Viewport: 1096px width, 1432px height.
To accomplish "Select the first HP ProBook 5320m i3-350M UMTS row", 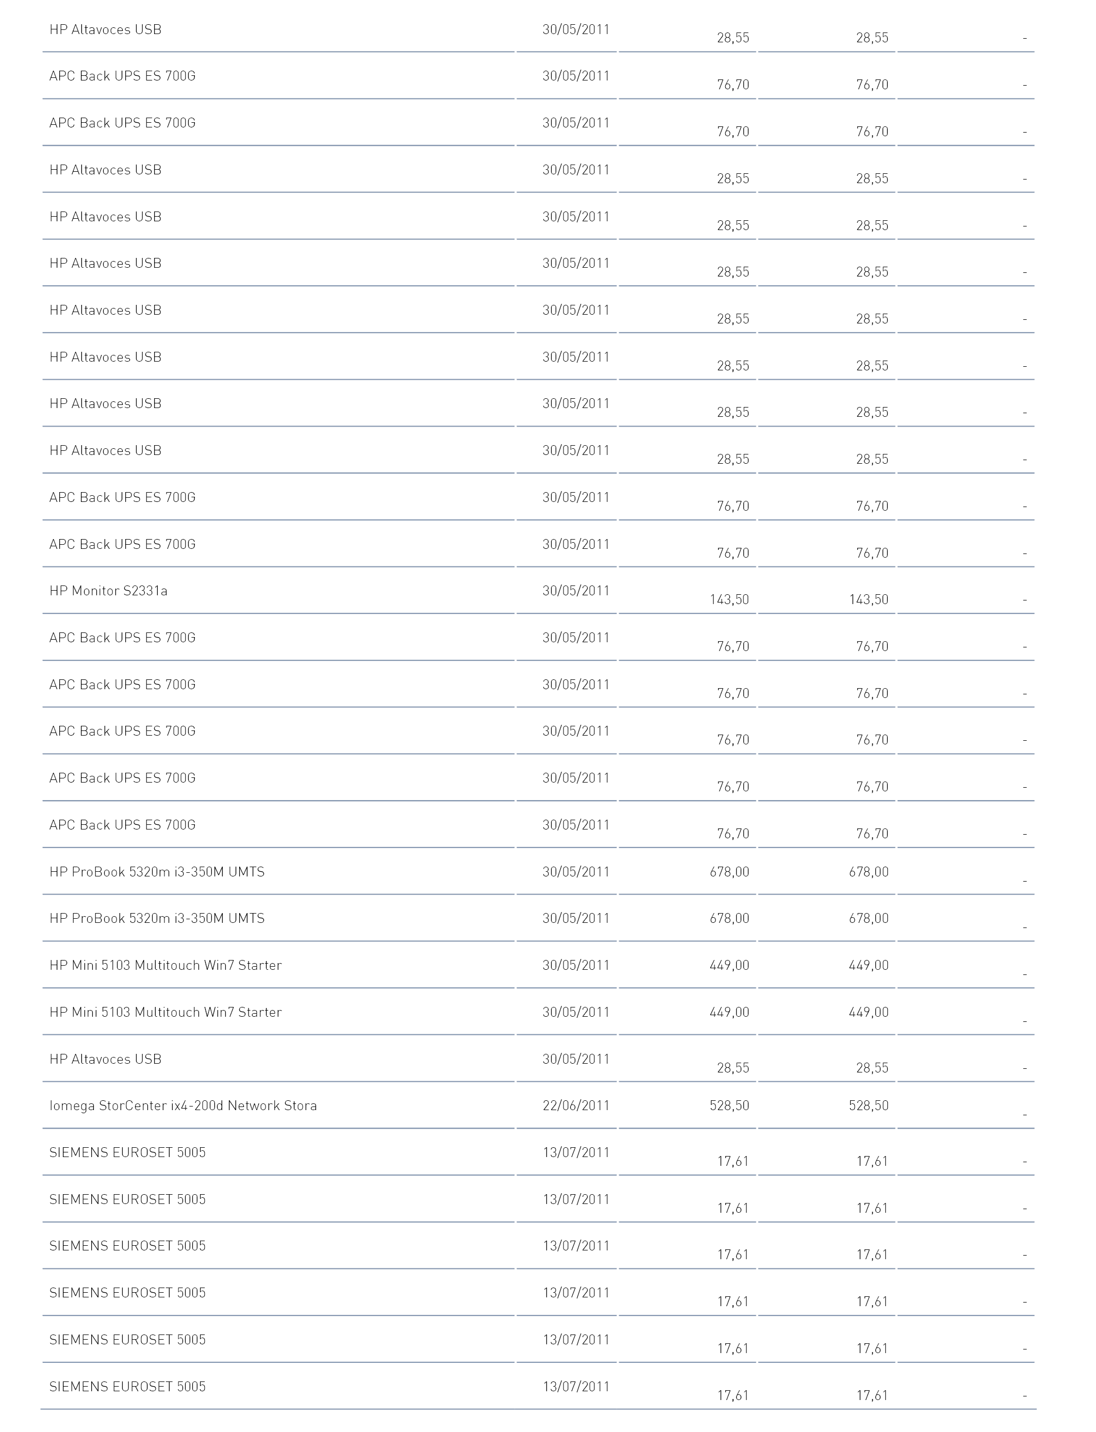I will [538, 872].
